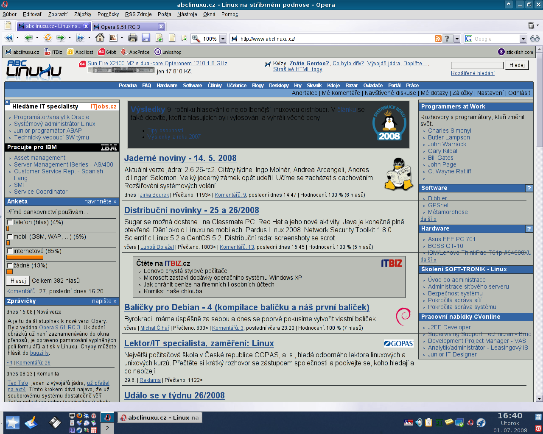Check the telefon (hlas) poll option

10,223
